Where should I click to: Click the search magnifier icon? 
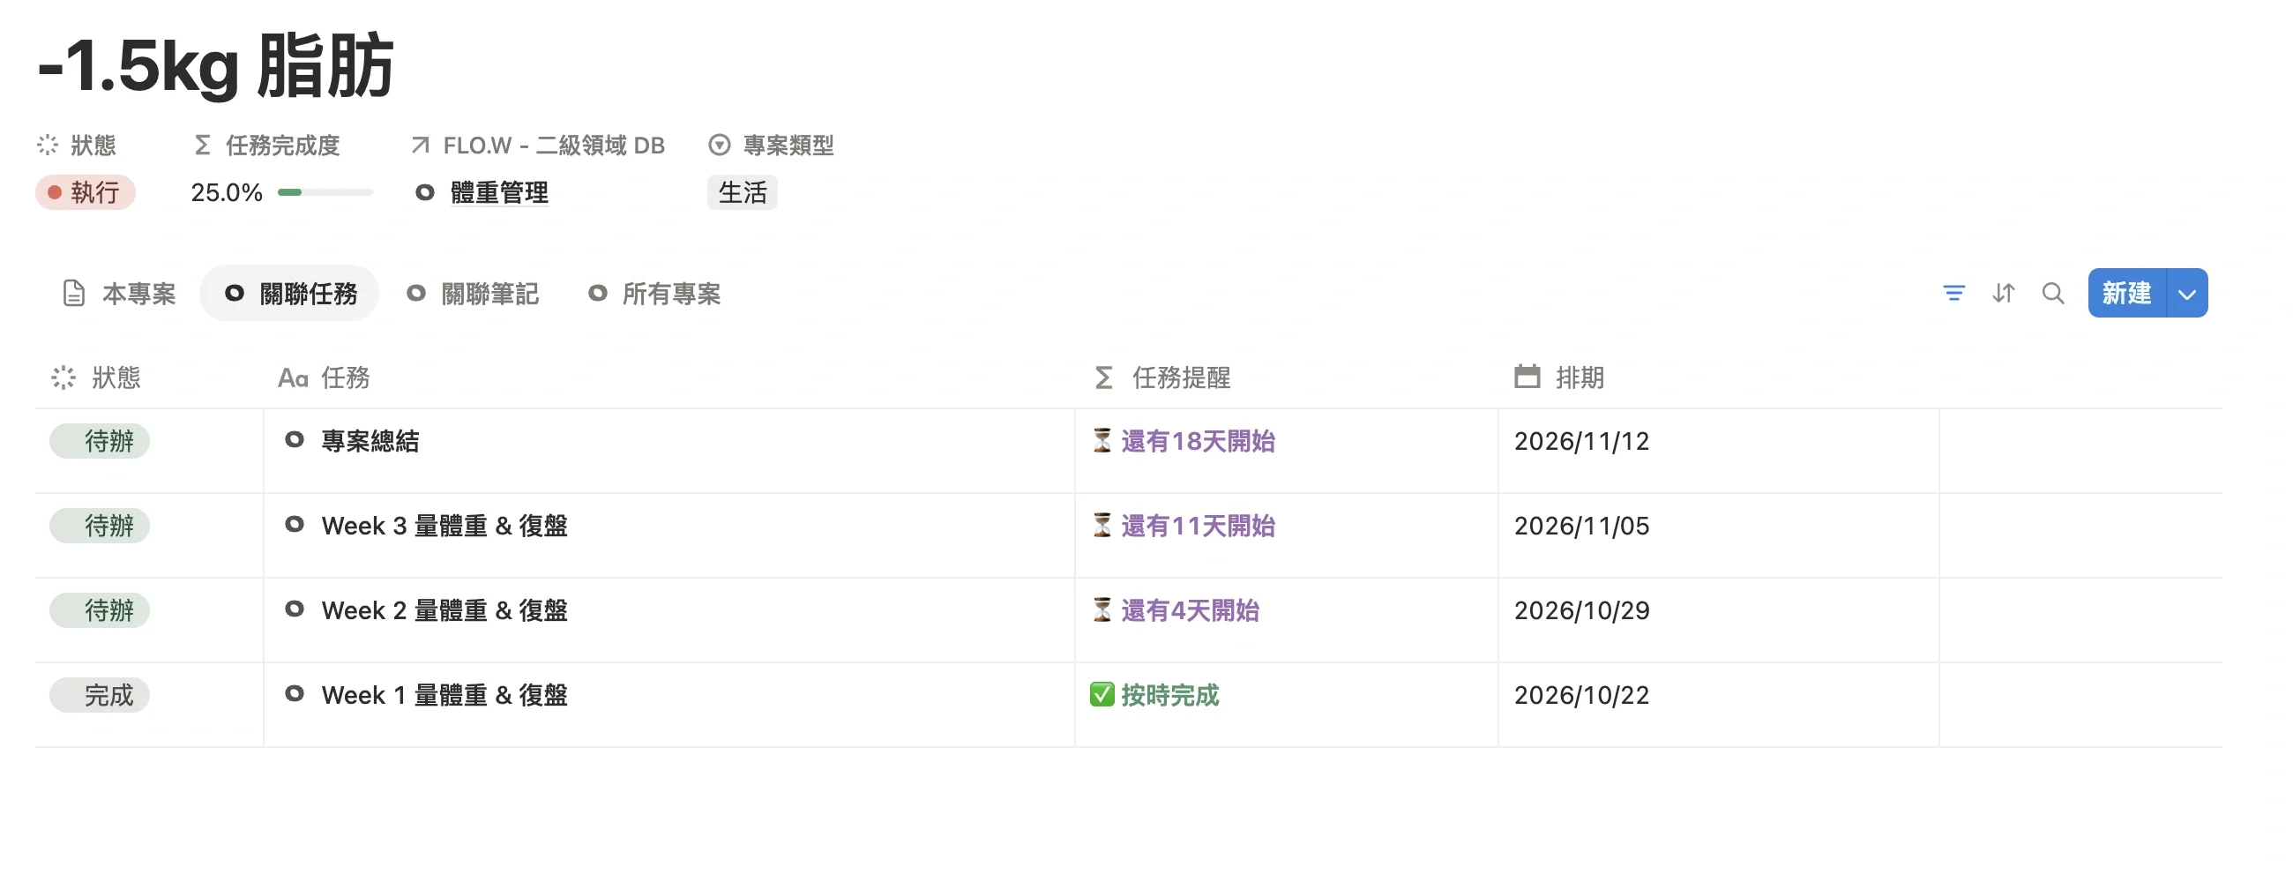point(2052,293)
